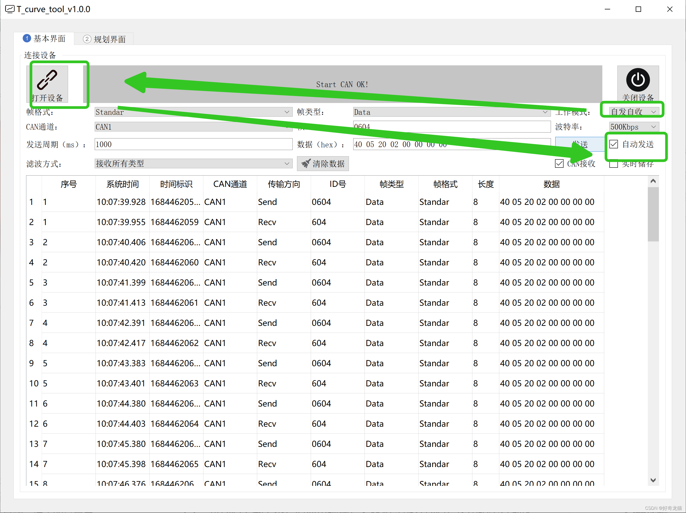Click the ID input field showing 0604
This screenshot has width=686, height=513.
point(451,126)
